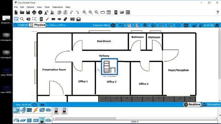Open the network information icon

pyautogui.click(x=40, y=12)
